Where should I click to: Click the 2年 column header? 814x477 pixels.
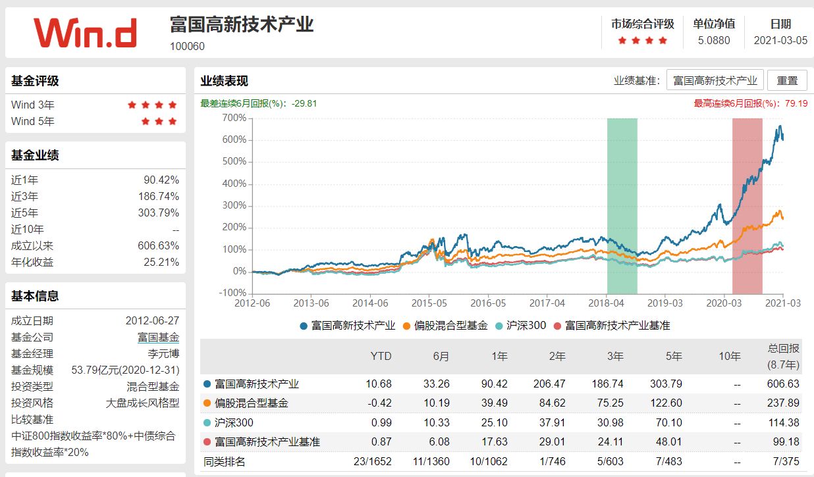[557, 356]
